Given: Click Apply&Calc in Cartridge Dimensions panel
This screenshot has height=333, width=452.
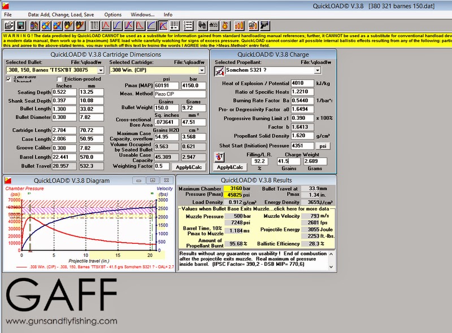Looking at the screenshot, I should coord(189,168).
